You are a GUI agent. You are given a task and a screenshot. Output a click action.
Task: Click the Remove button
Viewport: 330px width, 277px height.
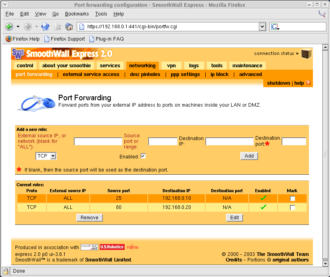(x=89, y=218)
